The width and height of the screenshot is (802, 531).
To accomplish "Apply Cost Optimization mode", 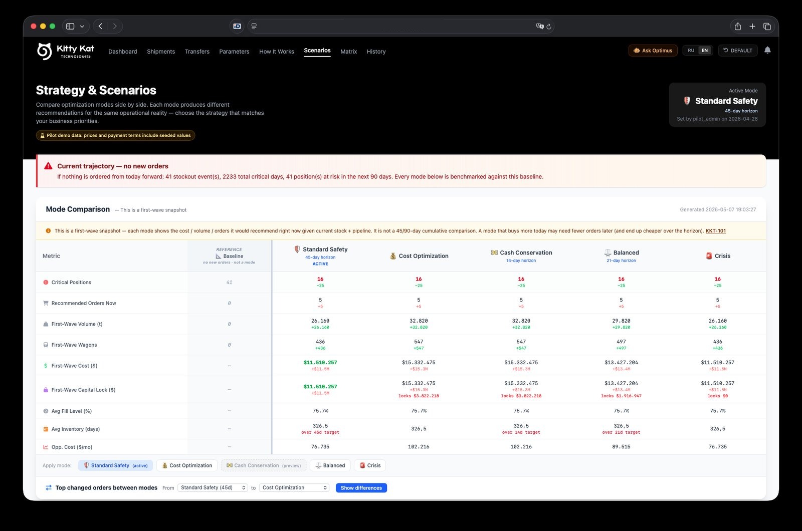I will pyautogui.click(x=187, y=465).
